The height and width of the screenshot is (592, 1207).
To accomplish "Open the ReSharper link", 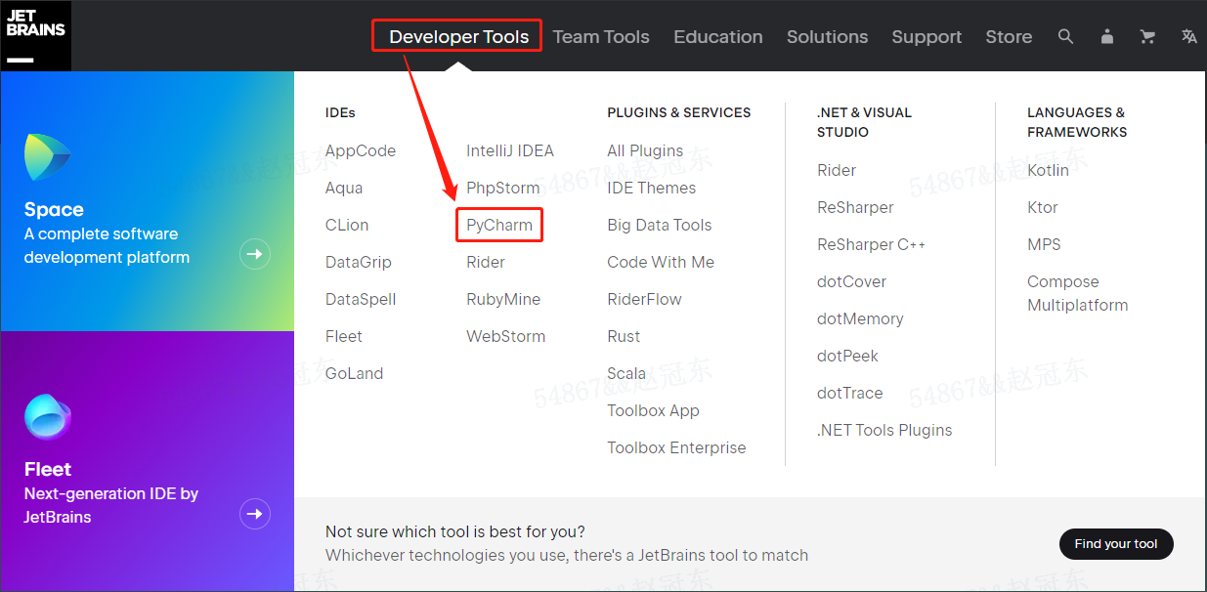I will (855, 207).
